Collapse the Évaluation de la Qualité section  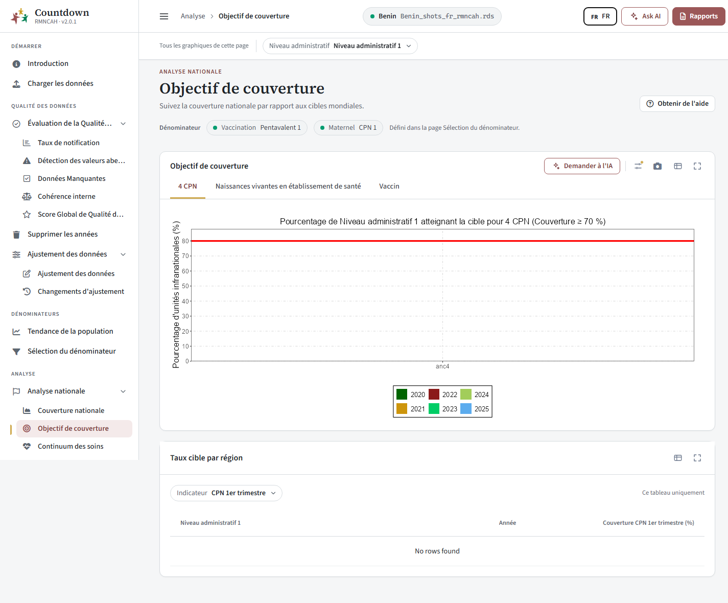pyautogui.click(x=123, y=124)
